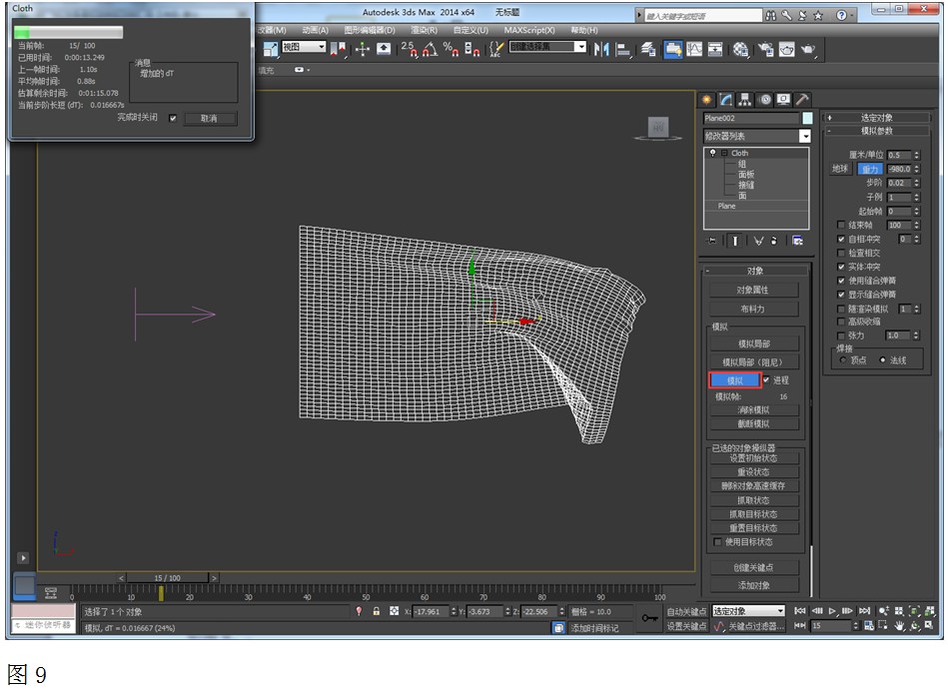Open the Create command panel tab

706,100
